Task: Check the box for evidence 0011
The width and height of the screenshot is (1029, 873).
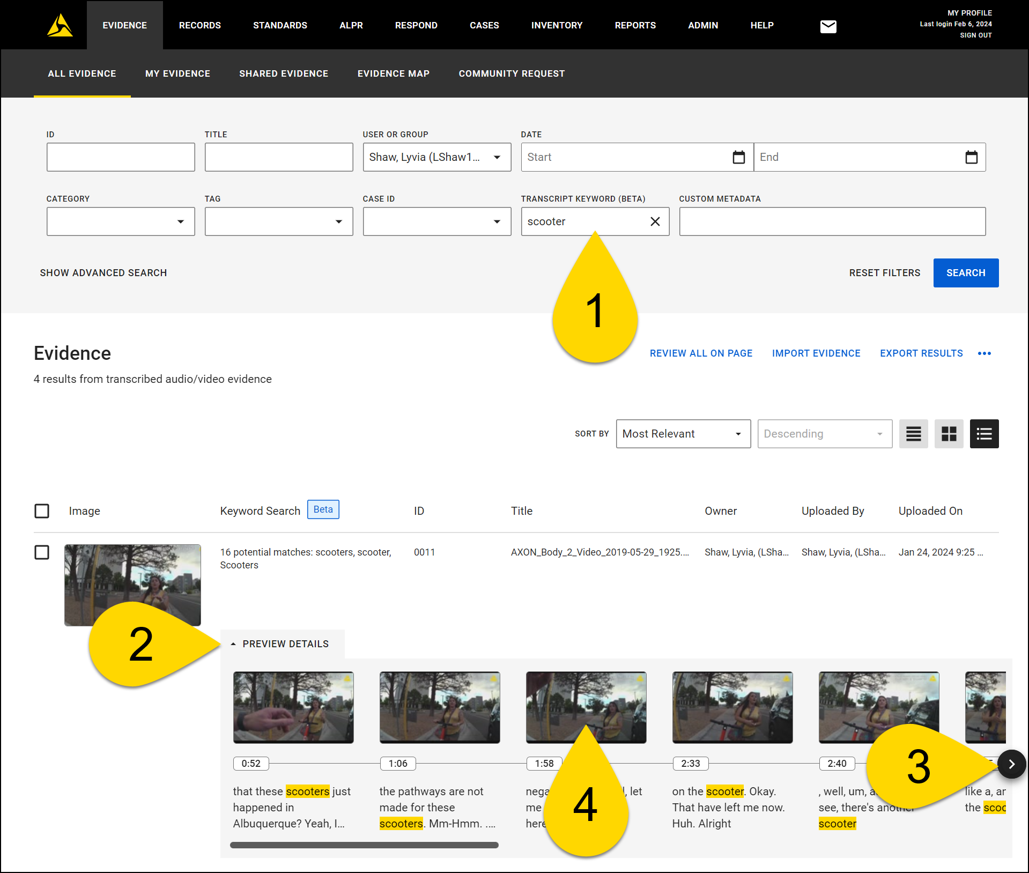Action: (42, 552)
